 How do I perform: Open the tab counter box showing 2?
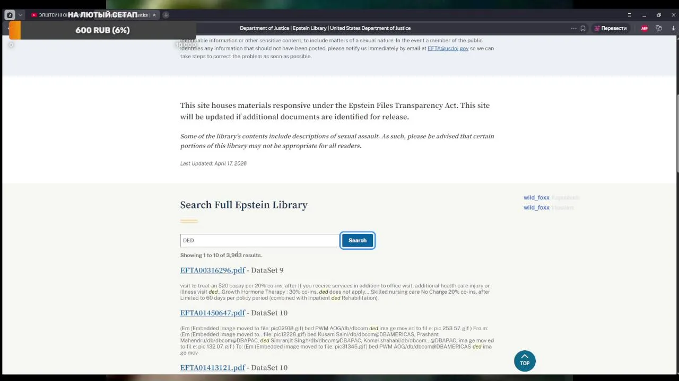click(9, 15)
